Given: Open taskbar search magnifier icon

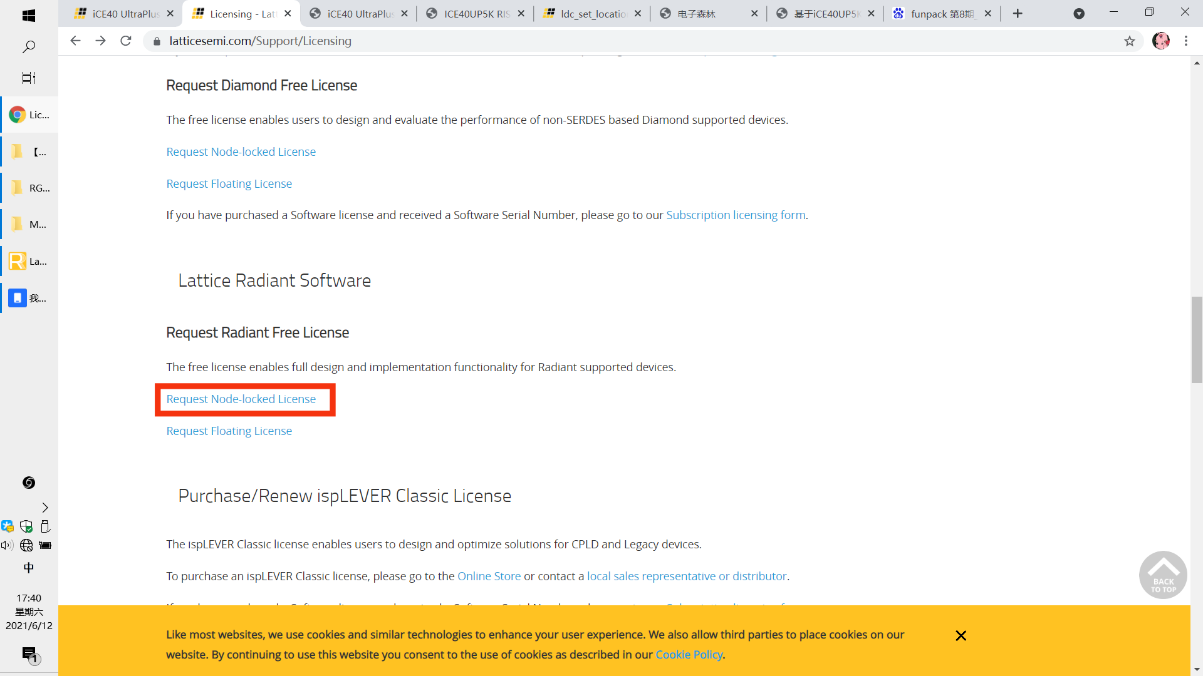Looking at the screenshot, I should coord(29,47).
